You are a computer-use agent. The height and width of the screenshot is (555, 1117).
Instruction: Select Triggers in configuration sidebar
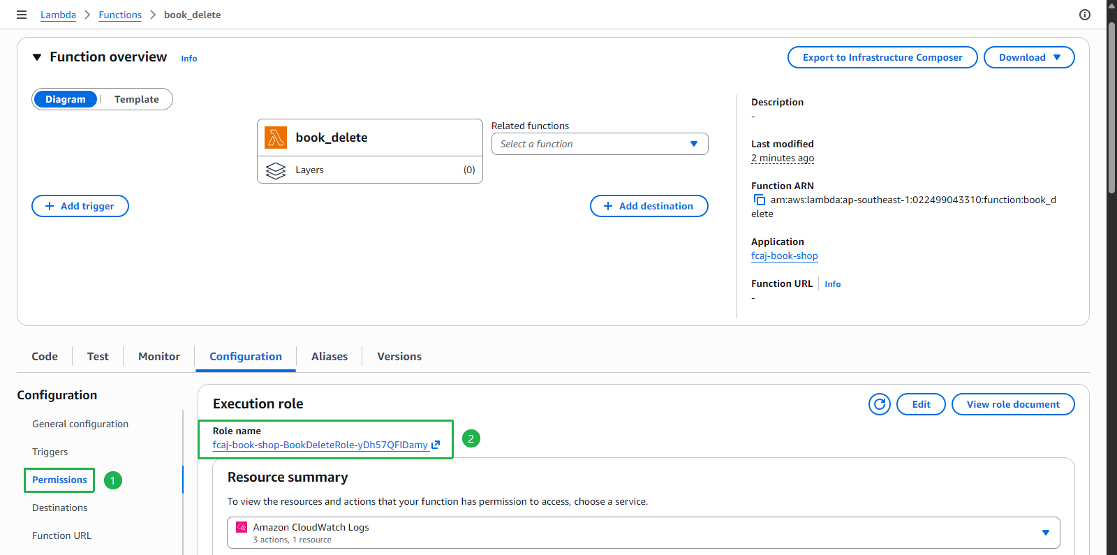50,452
